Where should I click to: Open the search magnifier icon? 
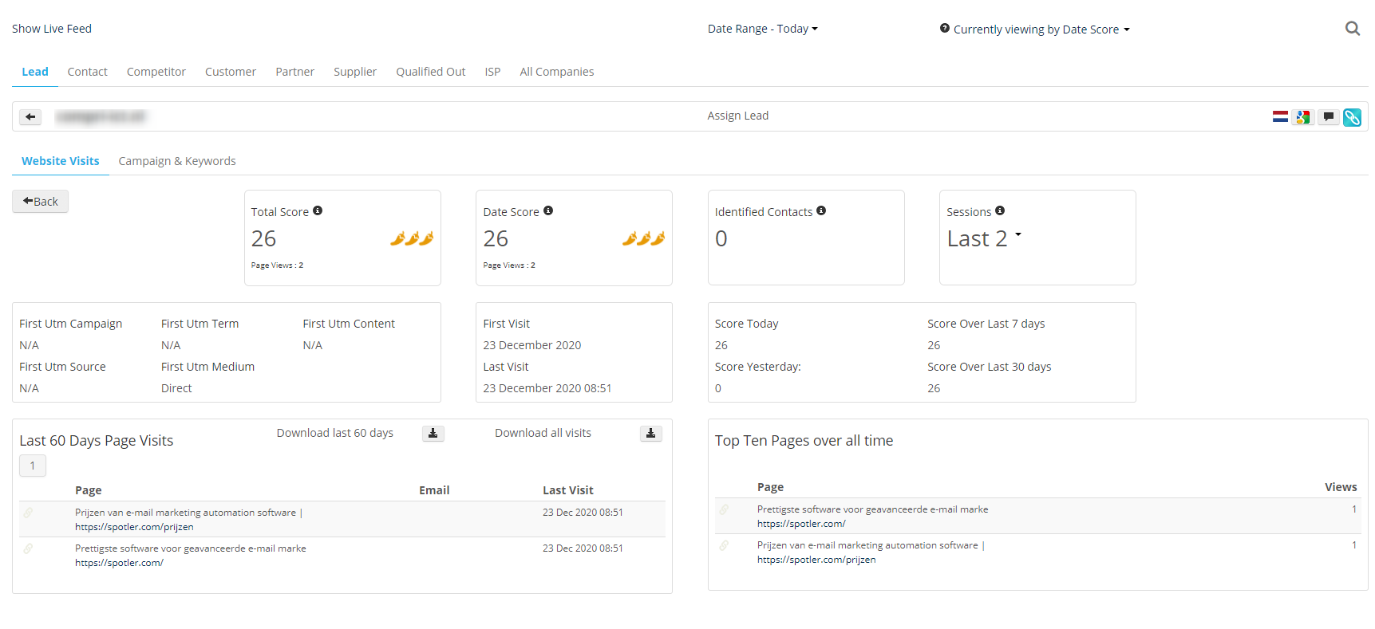pyautogui.click(x=1352, y=29)
